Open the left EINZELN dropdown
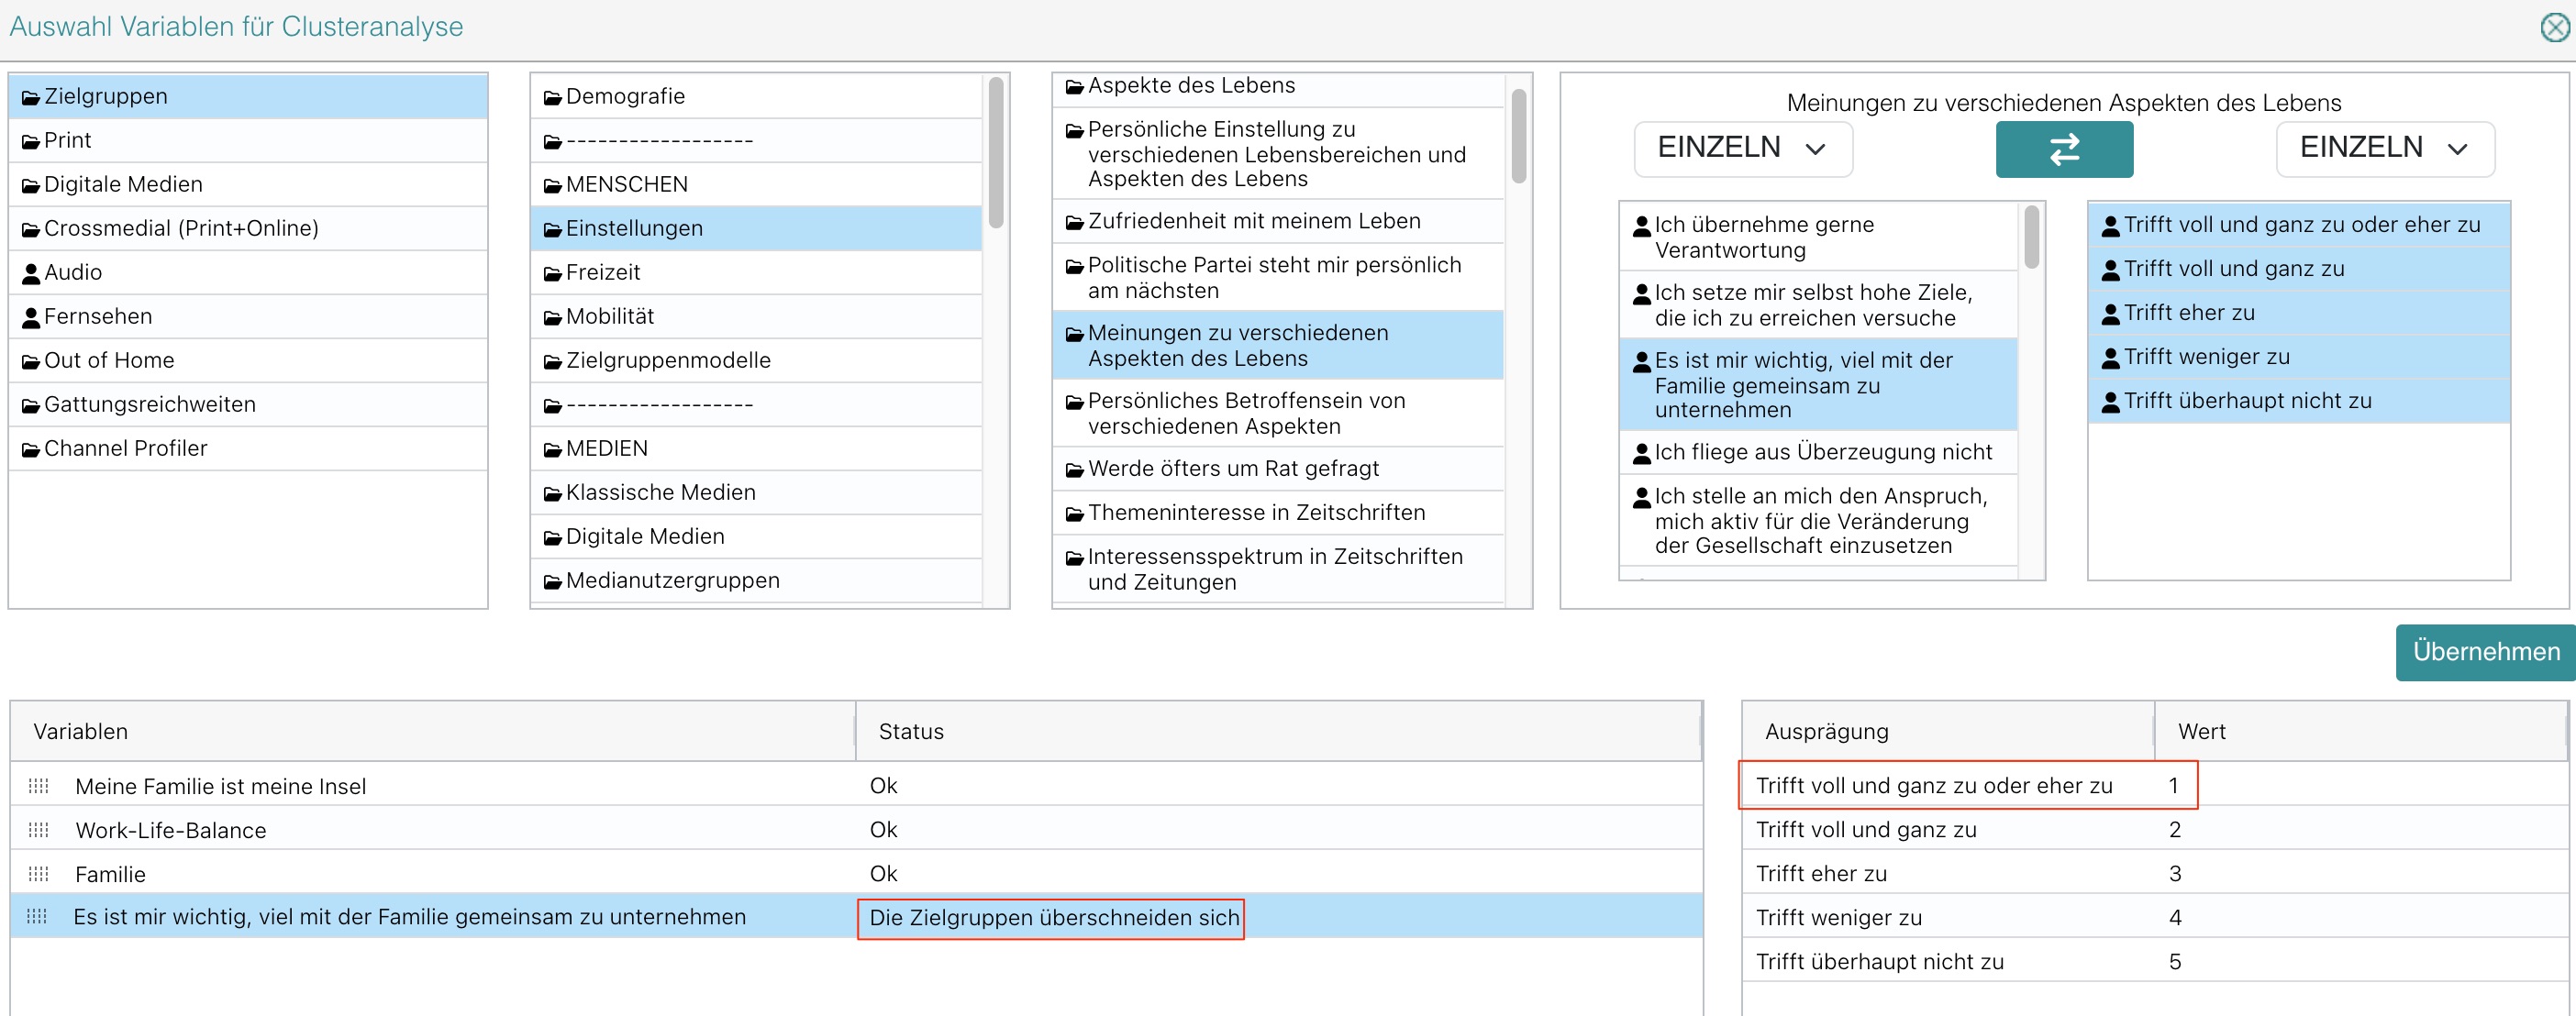 pos(1742,149)
